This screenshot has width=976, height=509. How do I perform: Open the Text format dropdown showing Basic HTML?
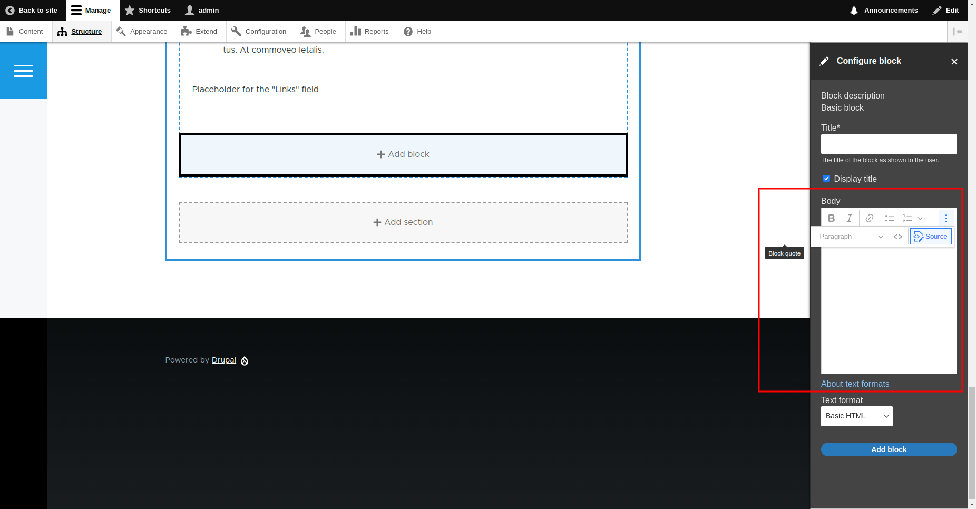(856, 416)
